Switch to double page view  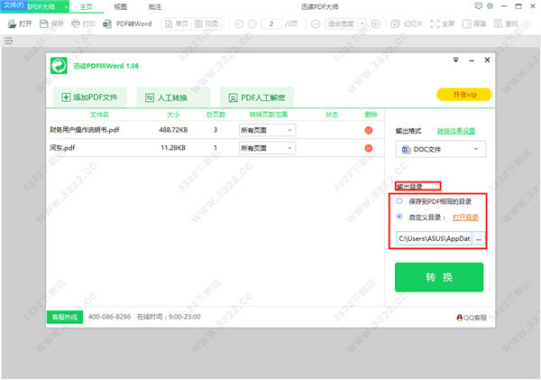[x=206, y=23]
